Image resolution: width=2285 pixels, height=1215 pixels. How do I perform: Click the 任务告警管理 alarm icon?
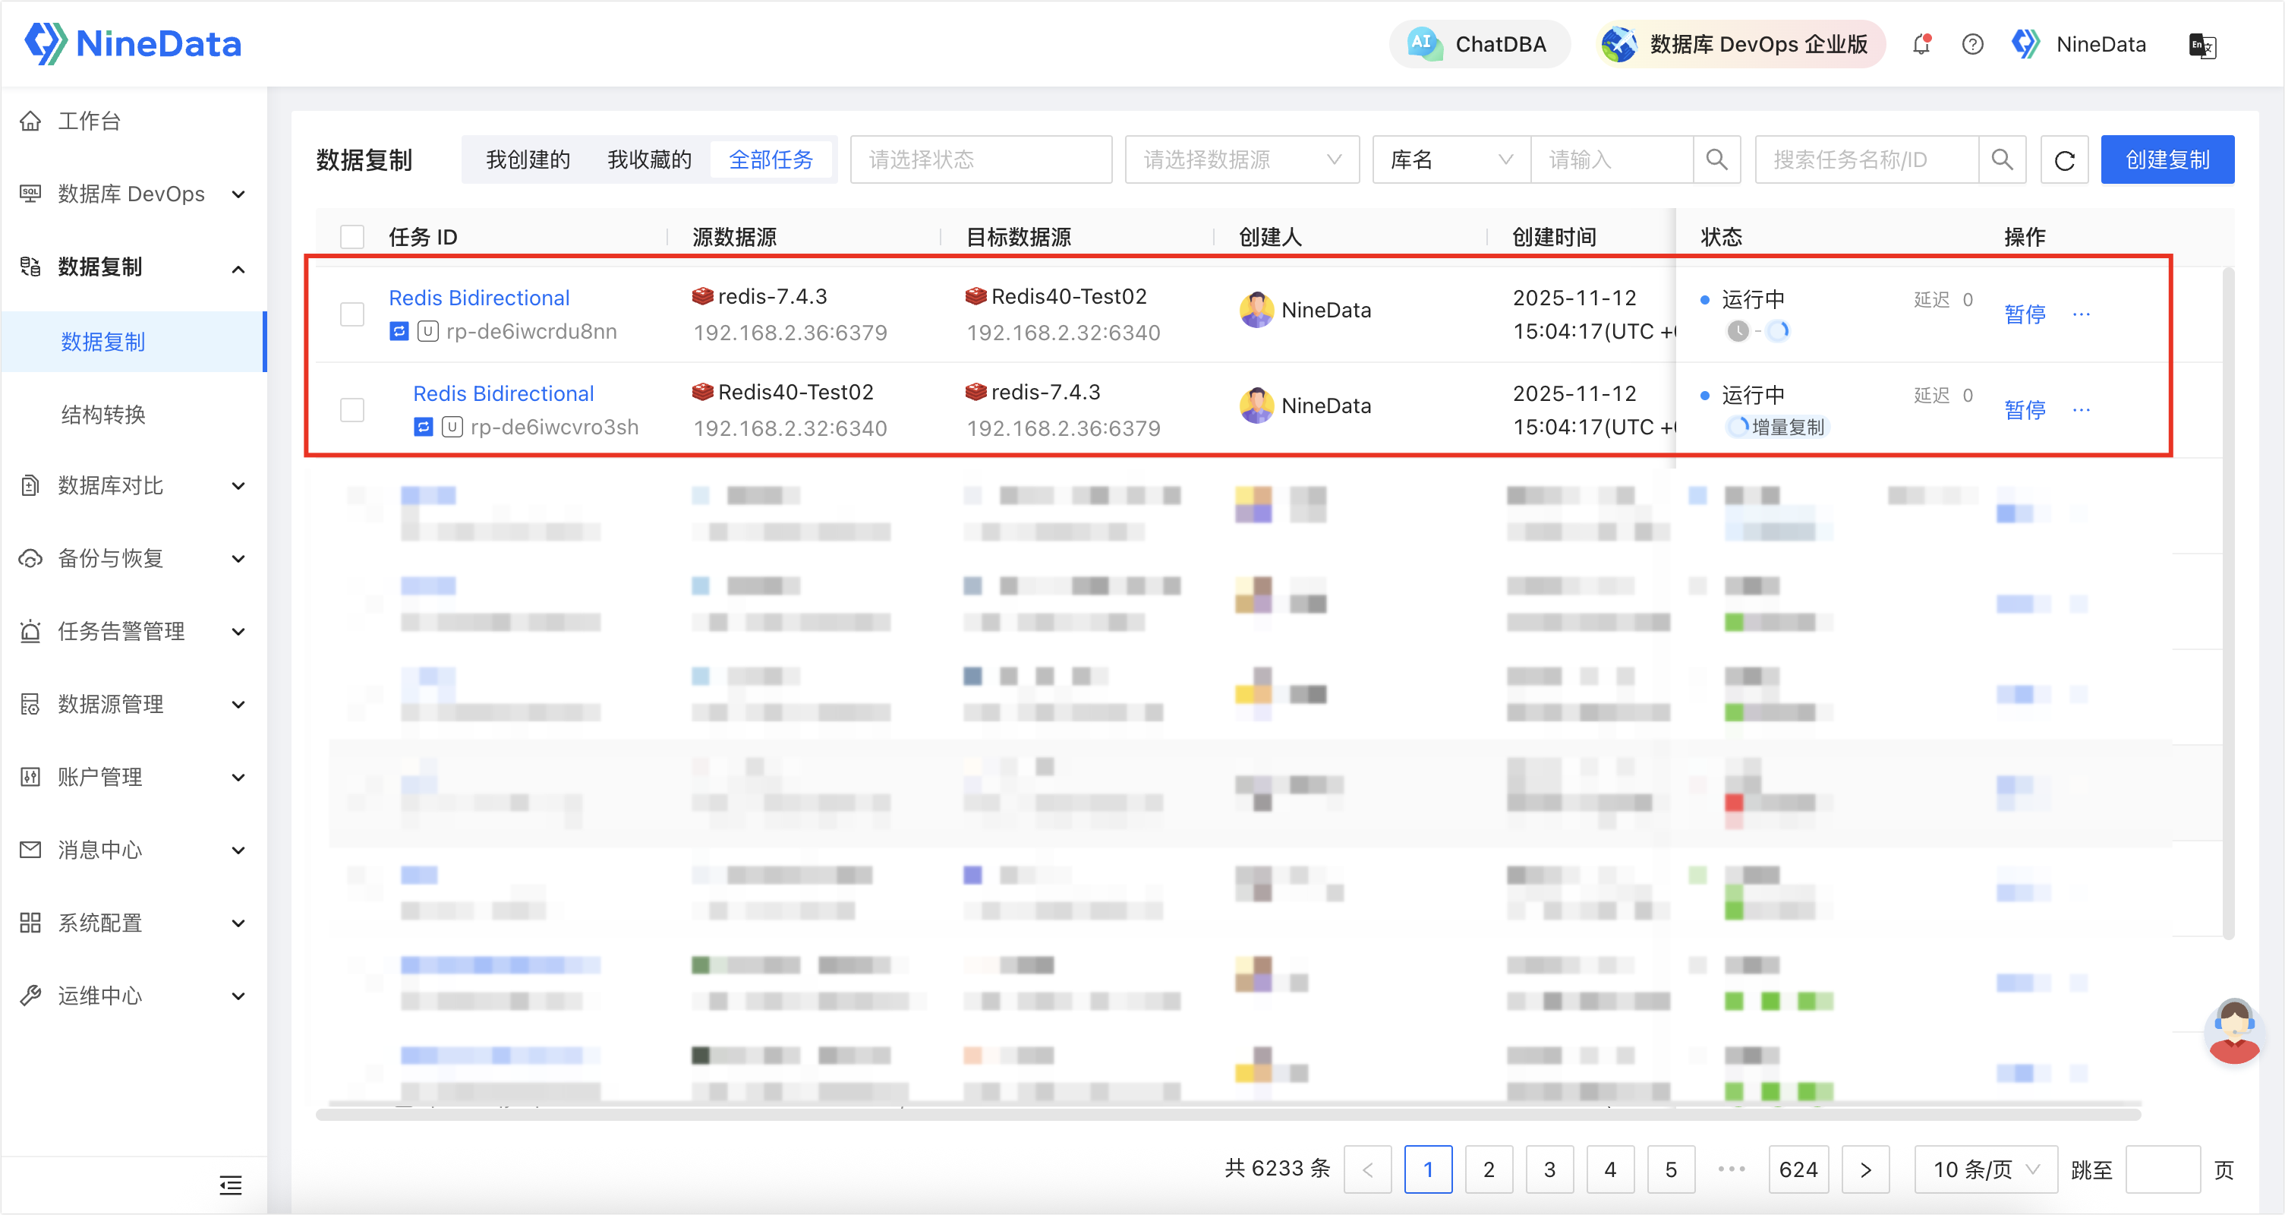30,631
